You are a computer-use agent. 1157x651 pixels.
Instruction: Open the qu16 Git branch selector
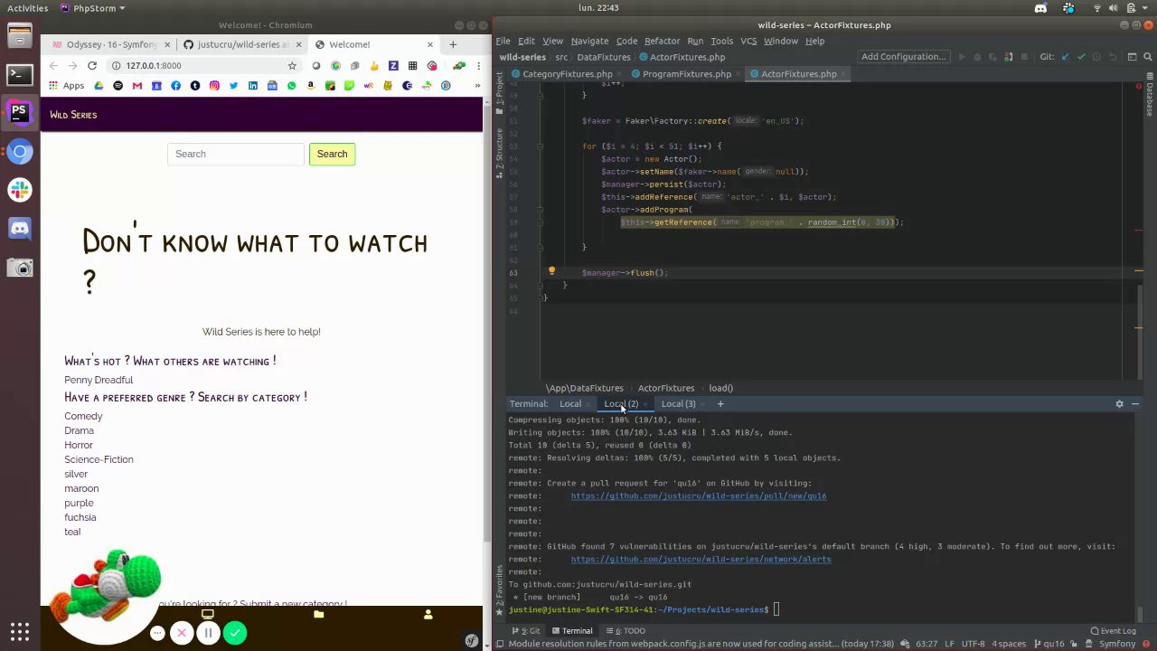(x=1049, y=644)
